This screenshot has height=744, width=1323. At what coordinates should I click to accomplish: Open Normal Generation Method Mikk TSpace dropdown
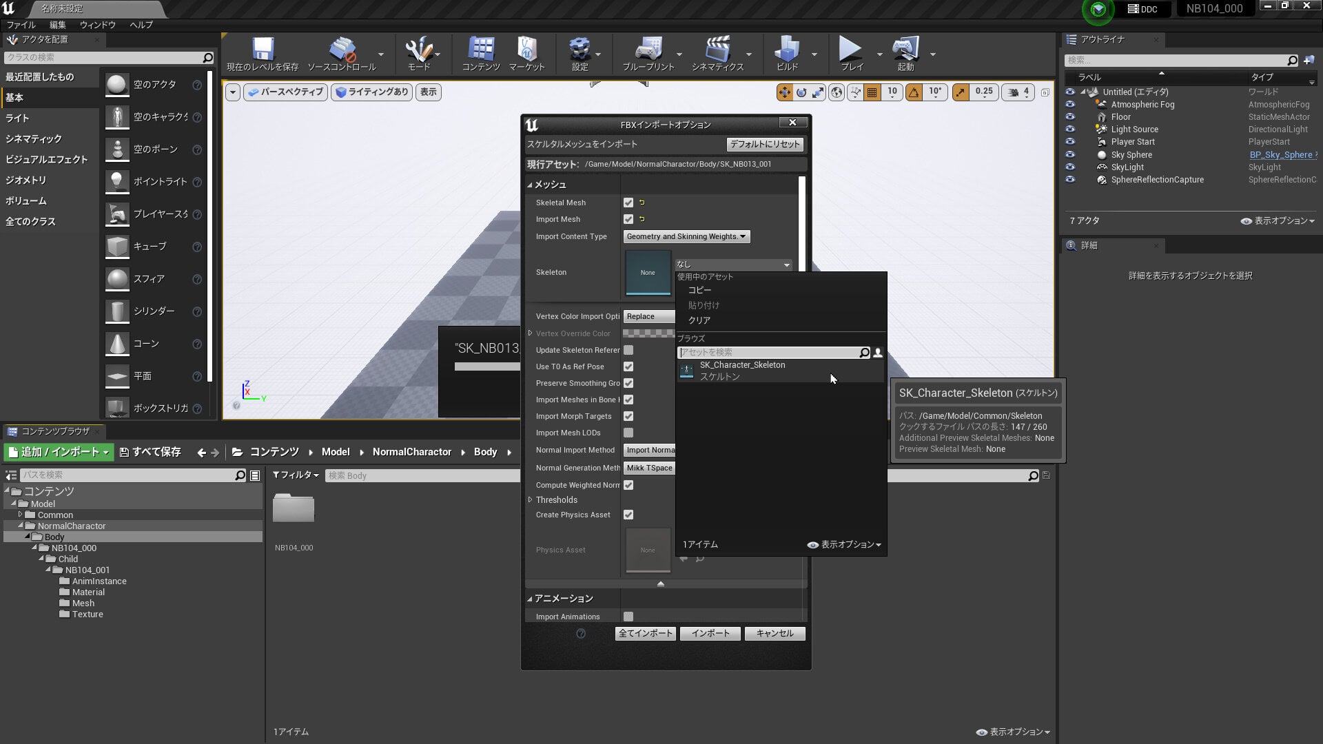coord(649,468)
